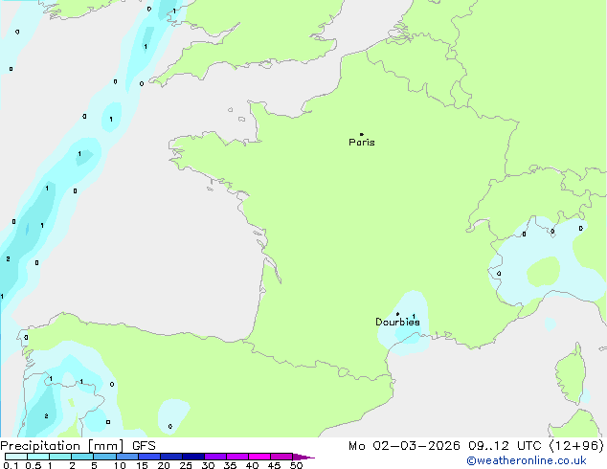Image resolution: width=607 pixels, height=469 pixels.
Task: Pick the 40–45 mm magenta legend swatch
Action: tap(259, 457)
